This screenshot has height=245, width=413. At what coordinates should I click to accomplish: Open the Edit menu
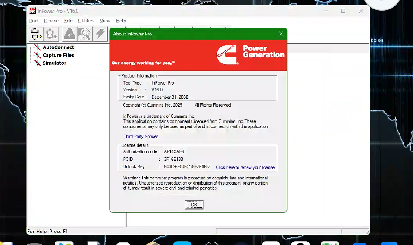[69, 21]
